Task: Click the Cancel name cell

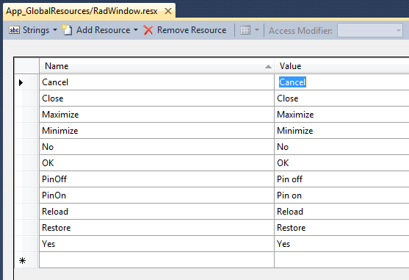Action: click(x=156, y=82)
